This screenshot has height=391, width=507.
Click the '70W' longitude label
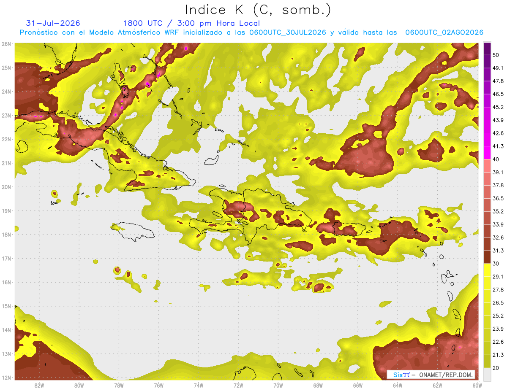click(x=278, y=386)
